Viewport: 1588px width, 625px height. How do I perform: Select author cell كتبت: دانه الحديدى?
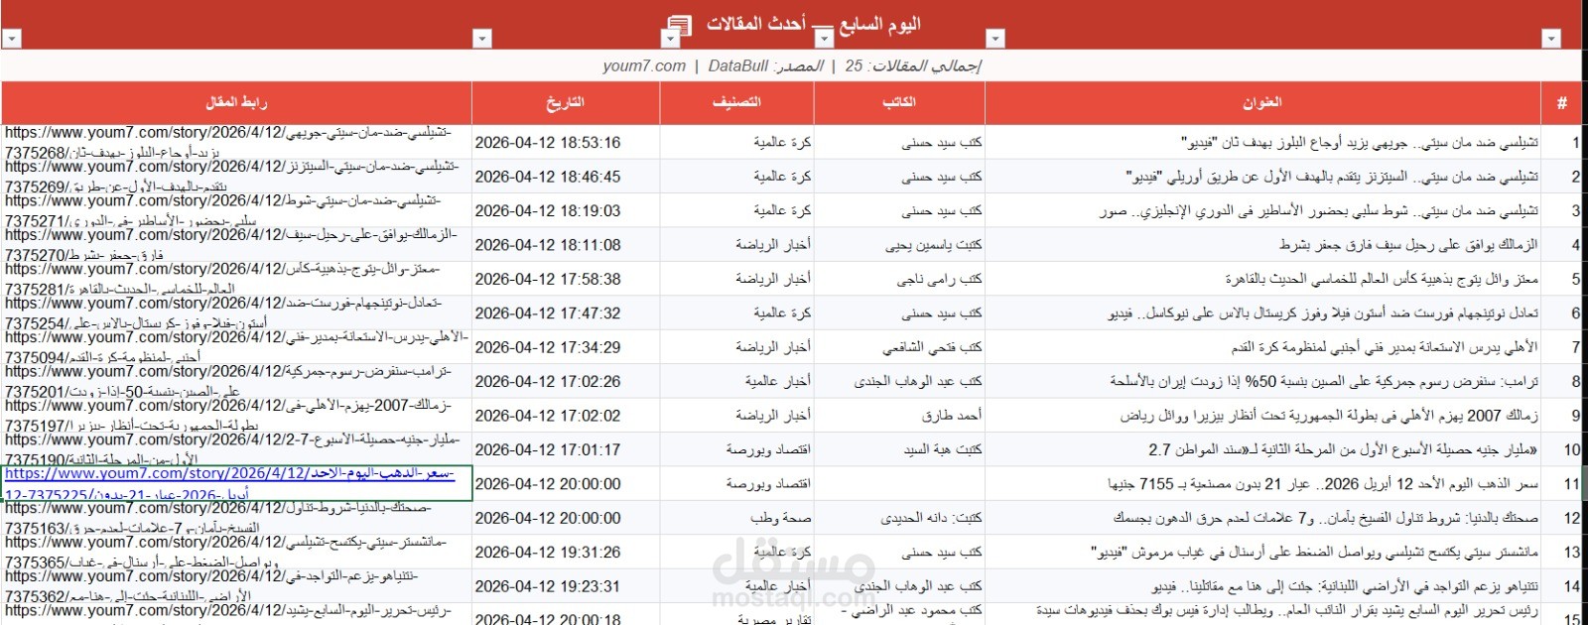tap(899, 518)
